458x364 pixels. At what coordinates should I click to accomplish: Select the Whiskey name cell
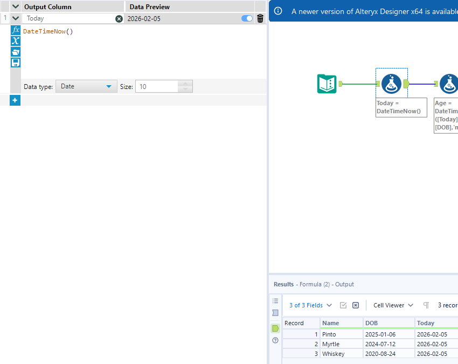coord(342,353)
